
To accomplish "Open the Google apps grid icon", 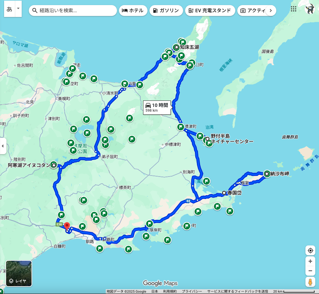I will coord(294,9).
